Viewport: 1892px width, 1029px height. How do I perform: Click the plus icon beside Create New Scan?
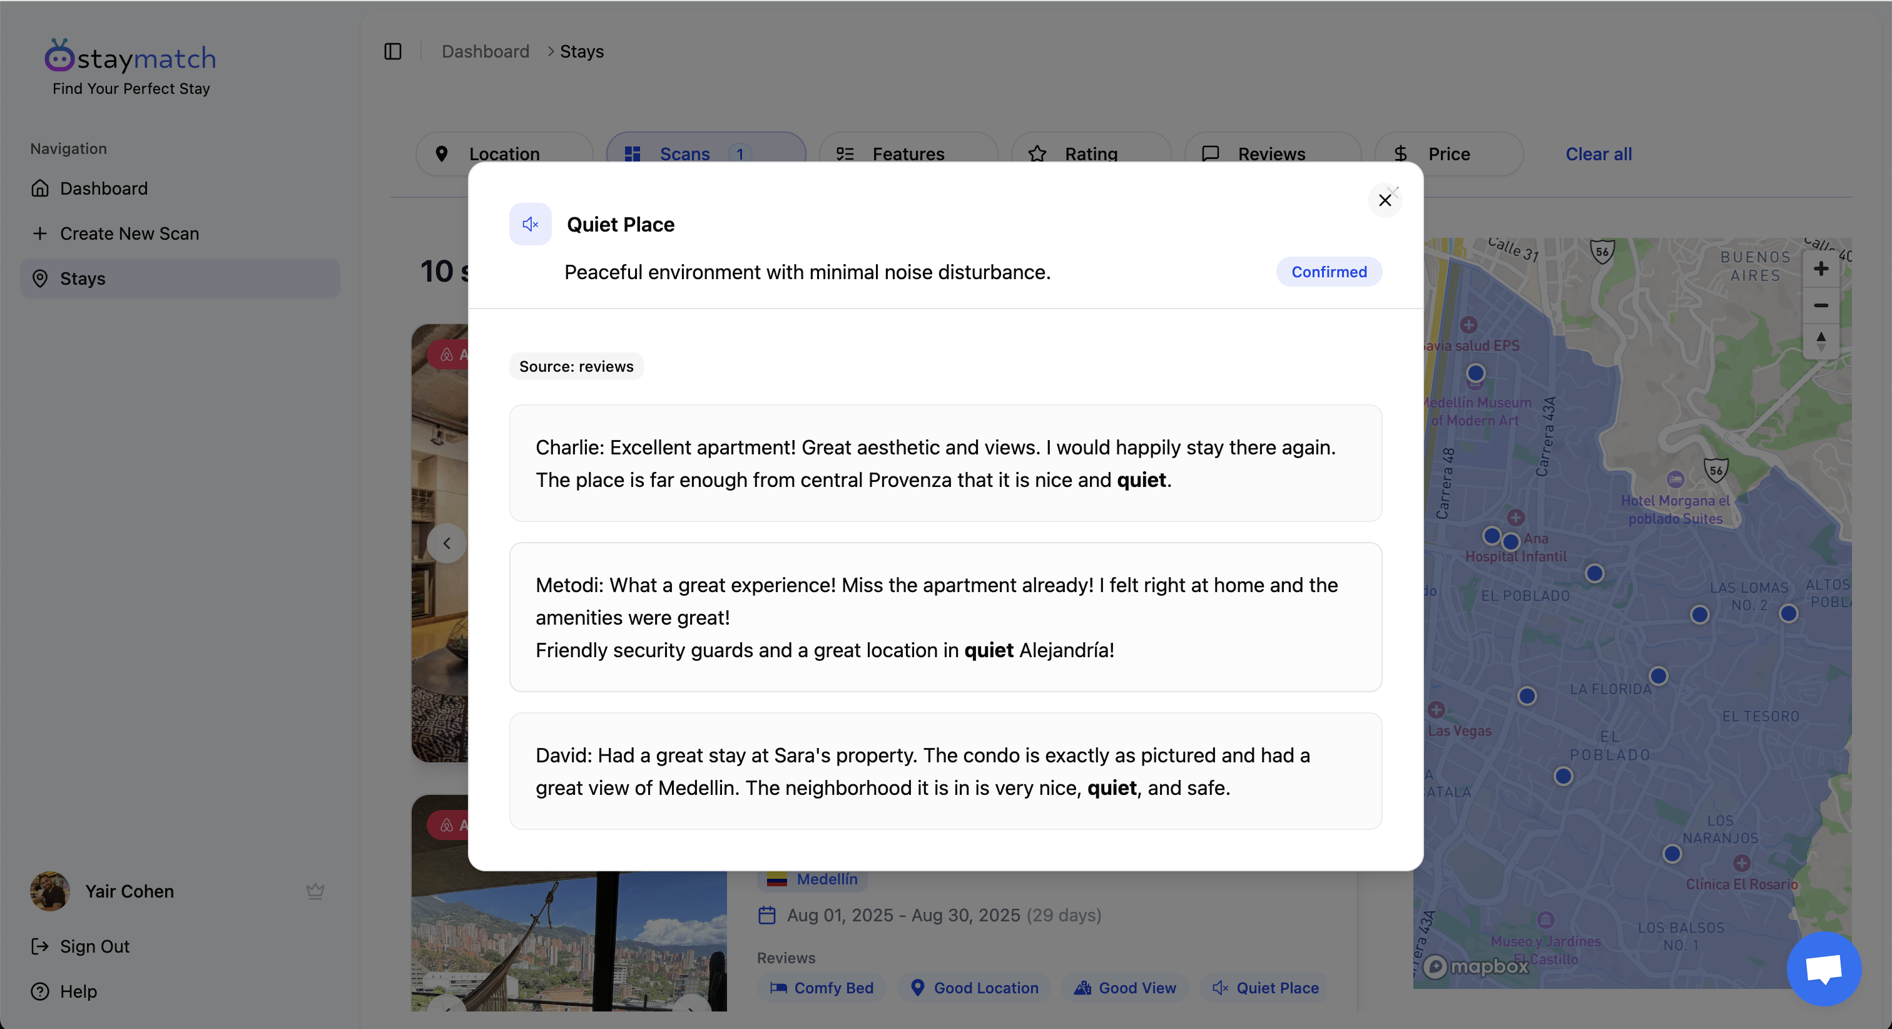pyautogui.click(x=39, y=233)
